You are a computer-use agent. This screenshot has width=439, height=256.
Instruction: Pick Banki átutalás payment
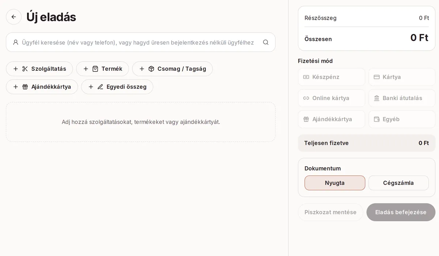pos(402,98)
